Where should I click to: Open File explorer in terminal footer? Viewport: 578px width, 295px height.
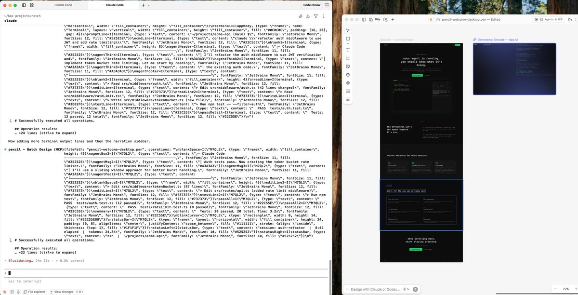[x=34, y=292]
